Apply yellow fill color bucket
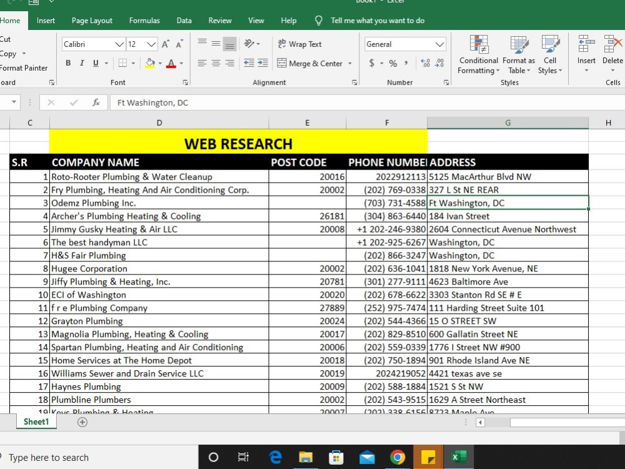This screenshot has height=469, width=625. pyautogui.click(x=150, y=63)
